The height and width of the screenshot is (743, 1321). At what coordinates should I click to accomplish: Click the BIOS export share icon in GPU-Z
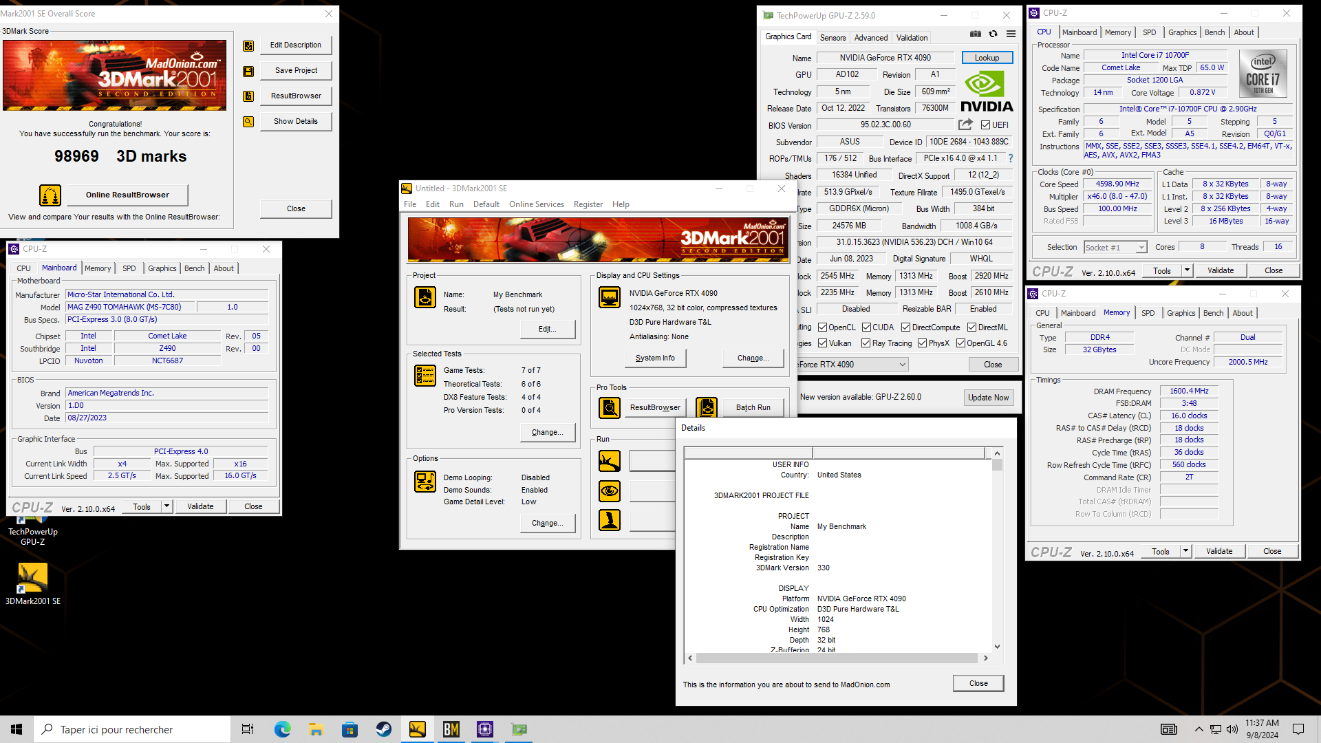(965, 125)
